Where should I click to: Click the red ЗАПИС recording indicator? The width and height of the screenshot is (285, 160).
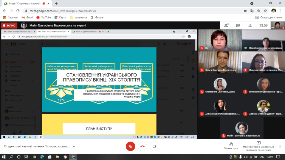click(x=9, y=26)
